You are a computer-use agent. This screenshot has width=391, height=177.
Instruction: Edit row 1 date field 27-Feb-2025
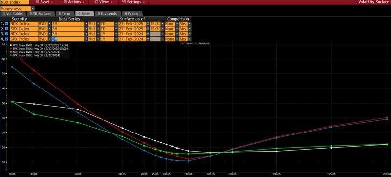132,24
